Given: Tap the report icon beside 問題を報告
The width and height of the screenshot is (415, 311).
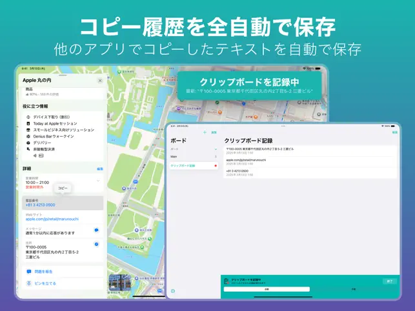Looking at the screenshot, I should 29,272.
